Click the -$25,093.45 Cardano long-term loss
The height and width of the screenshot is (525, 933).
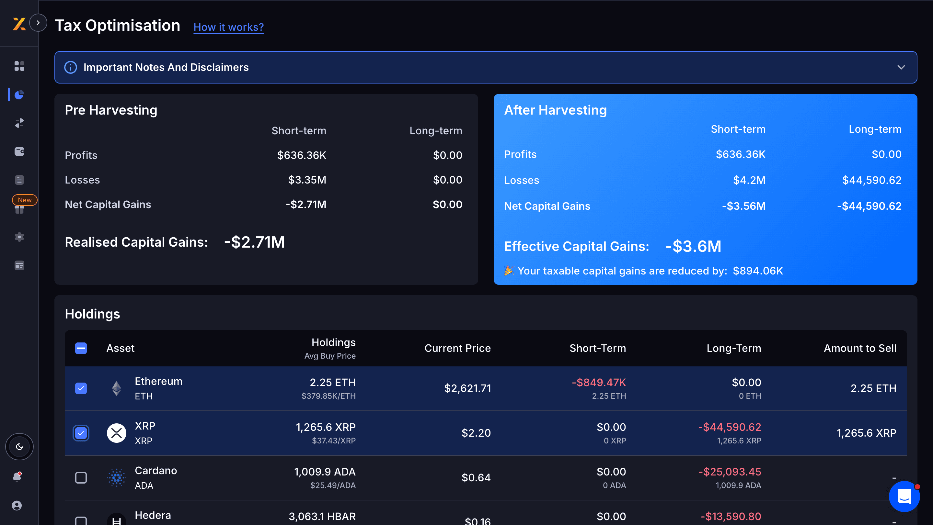[730, 472]
